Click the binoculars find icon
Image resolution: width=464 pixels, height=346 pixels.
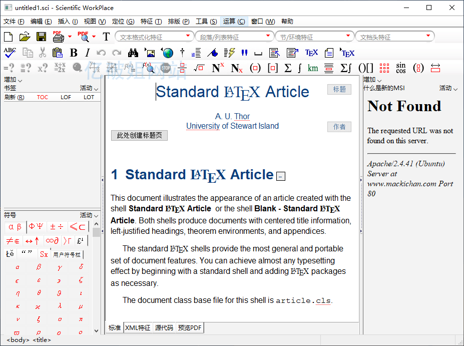[x=133, y=53]
